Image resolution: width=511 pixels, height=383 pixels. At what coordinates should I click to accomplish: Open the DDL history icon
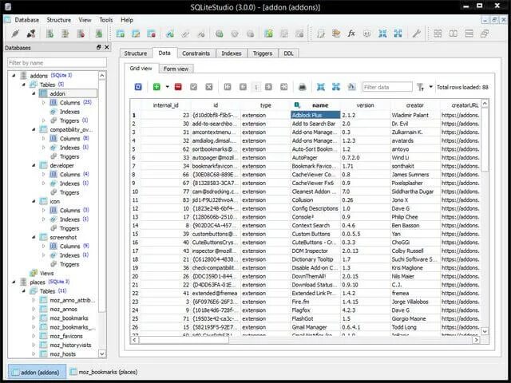336,34
